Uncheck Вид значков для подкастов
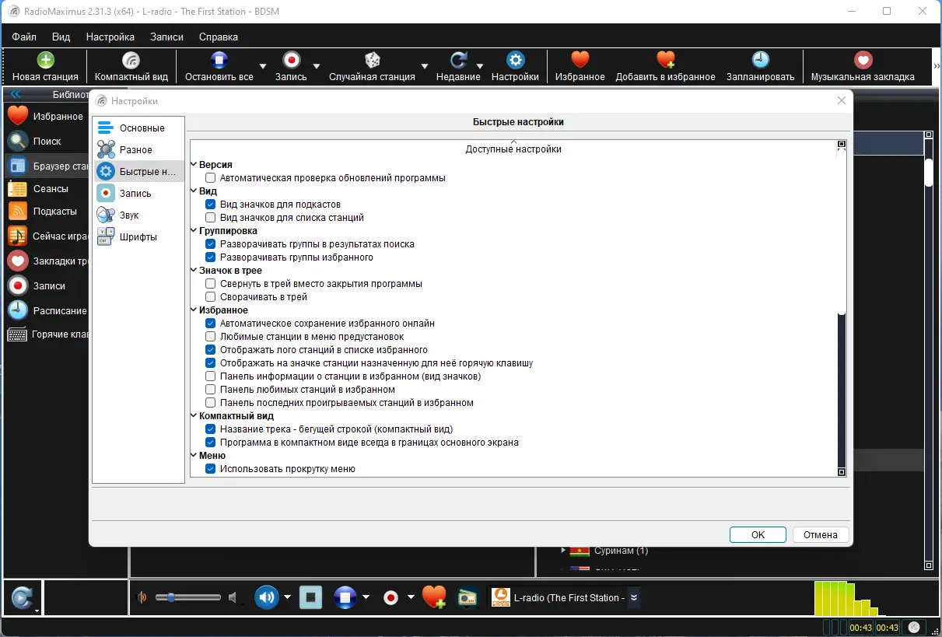The height and width of the screenshot is (637, 942). click(210, 205)
